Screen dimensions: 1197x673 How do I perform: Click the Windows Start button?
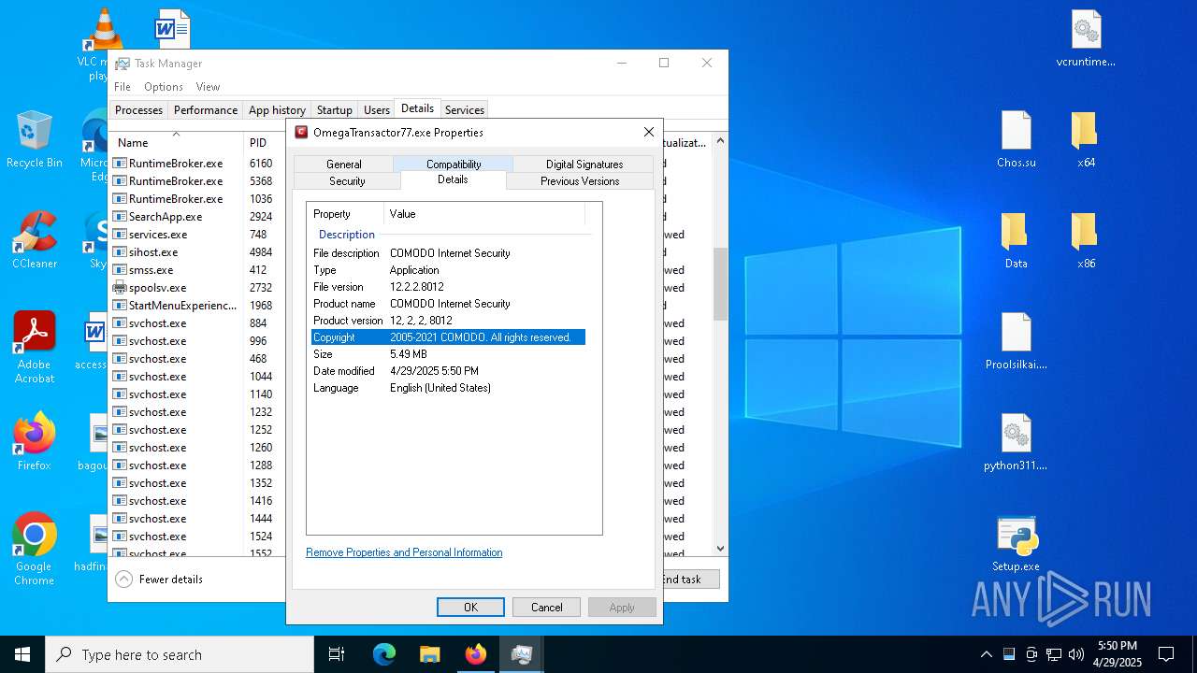pos(22,654)
